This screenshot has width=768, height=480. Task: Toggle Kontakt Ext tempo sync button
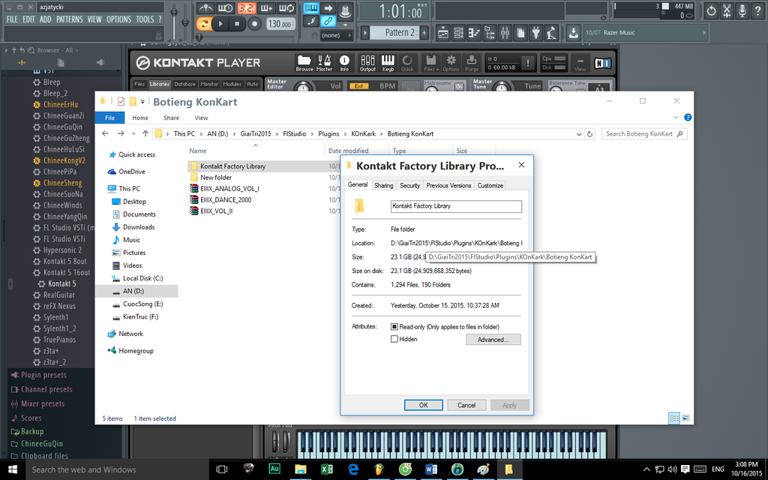tap(358, 86)
